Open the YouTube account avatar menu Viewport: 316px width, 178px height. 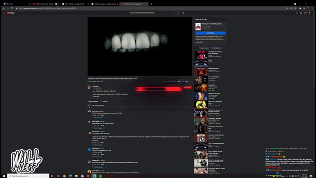(x=310, y=13)
